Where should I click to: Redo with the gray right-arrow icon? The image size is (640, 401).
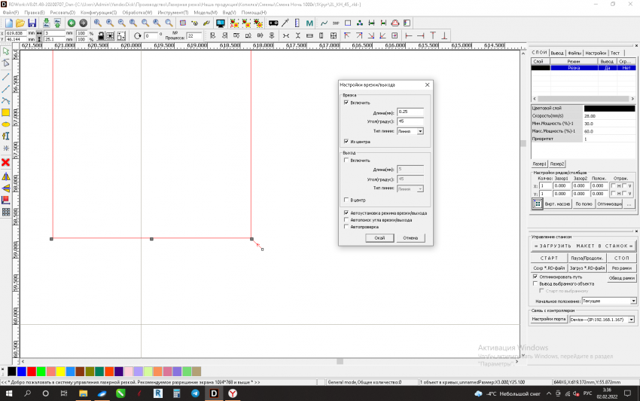click(83, 23)
